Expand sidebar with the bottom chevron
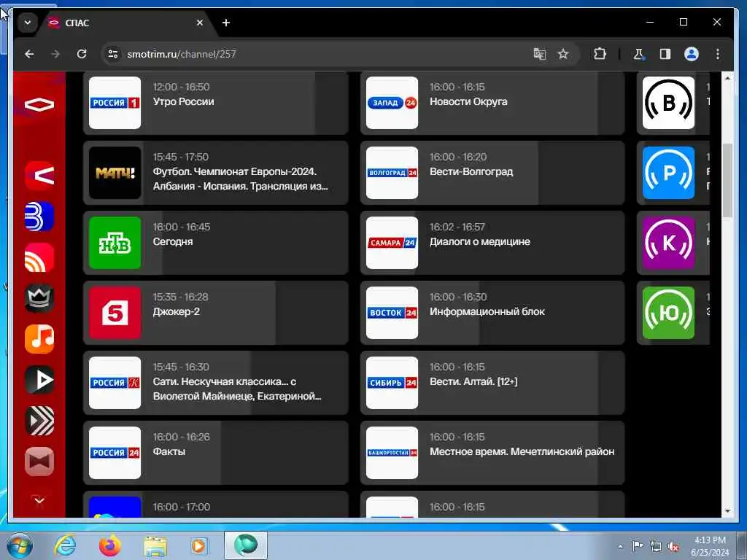 click(x=39, y=500)
